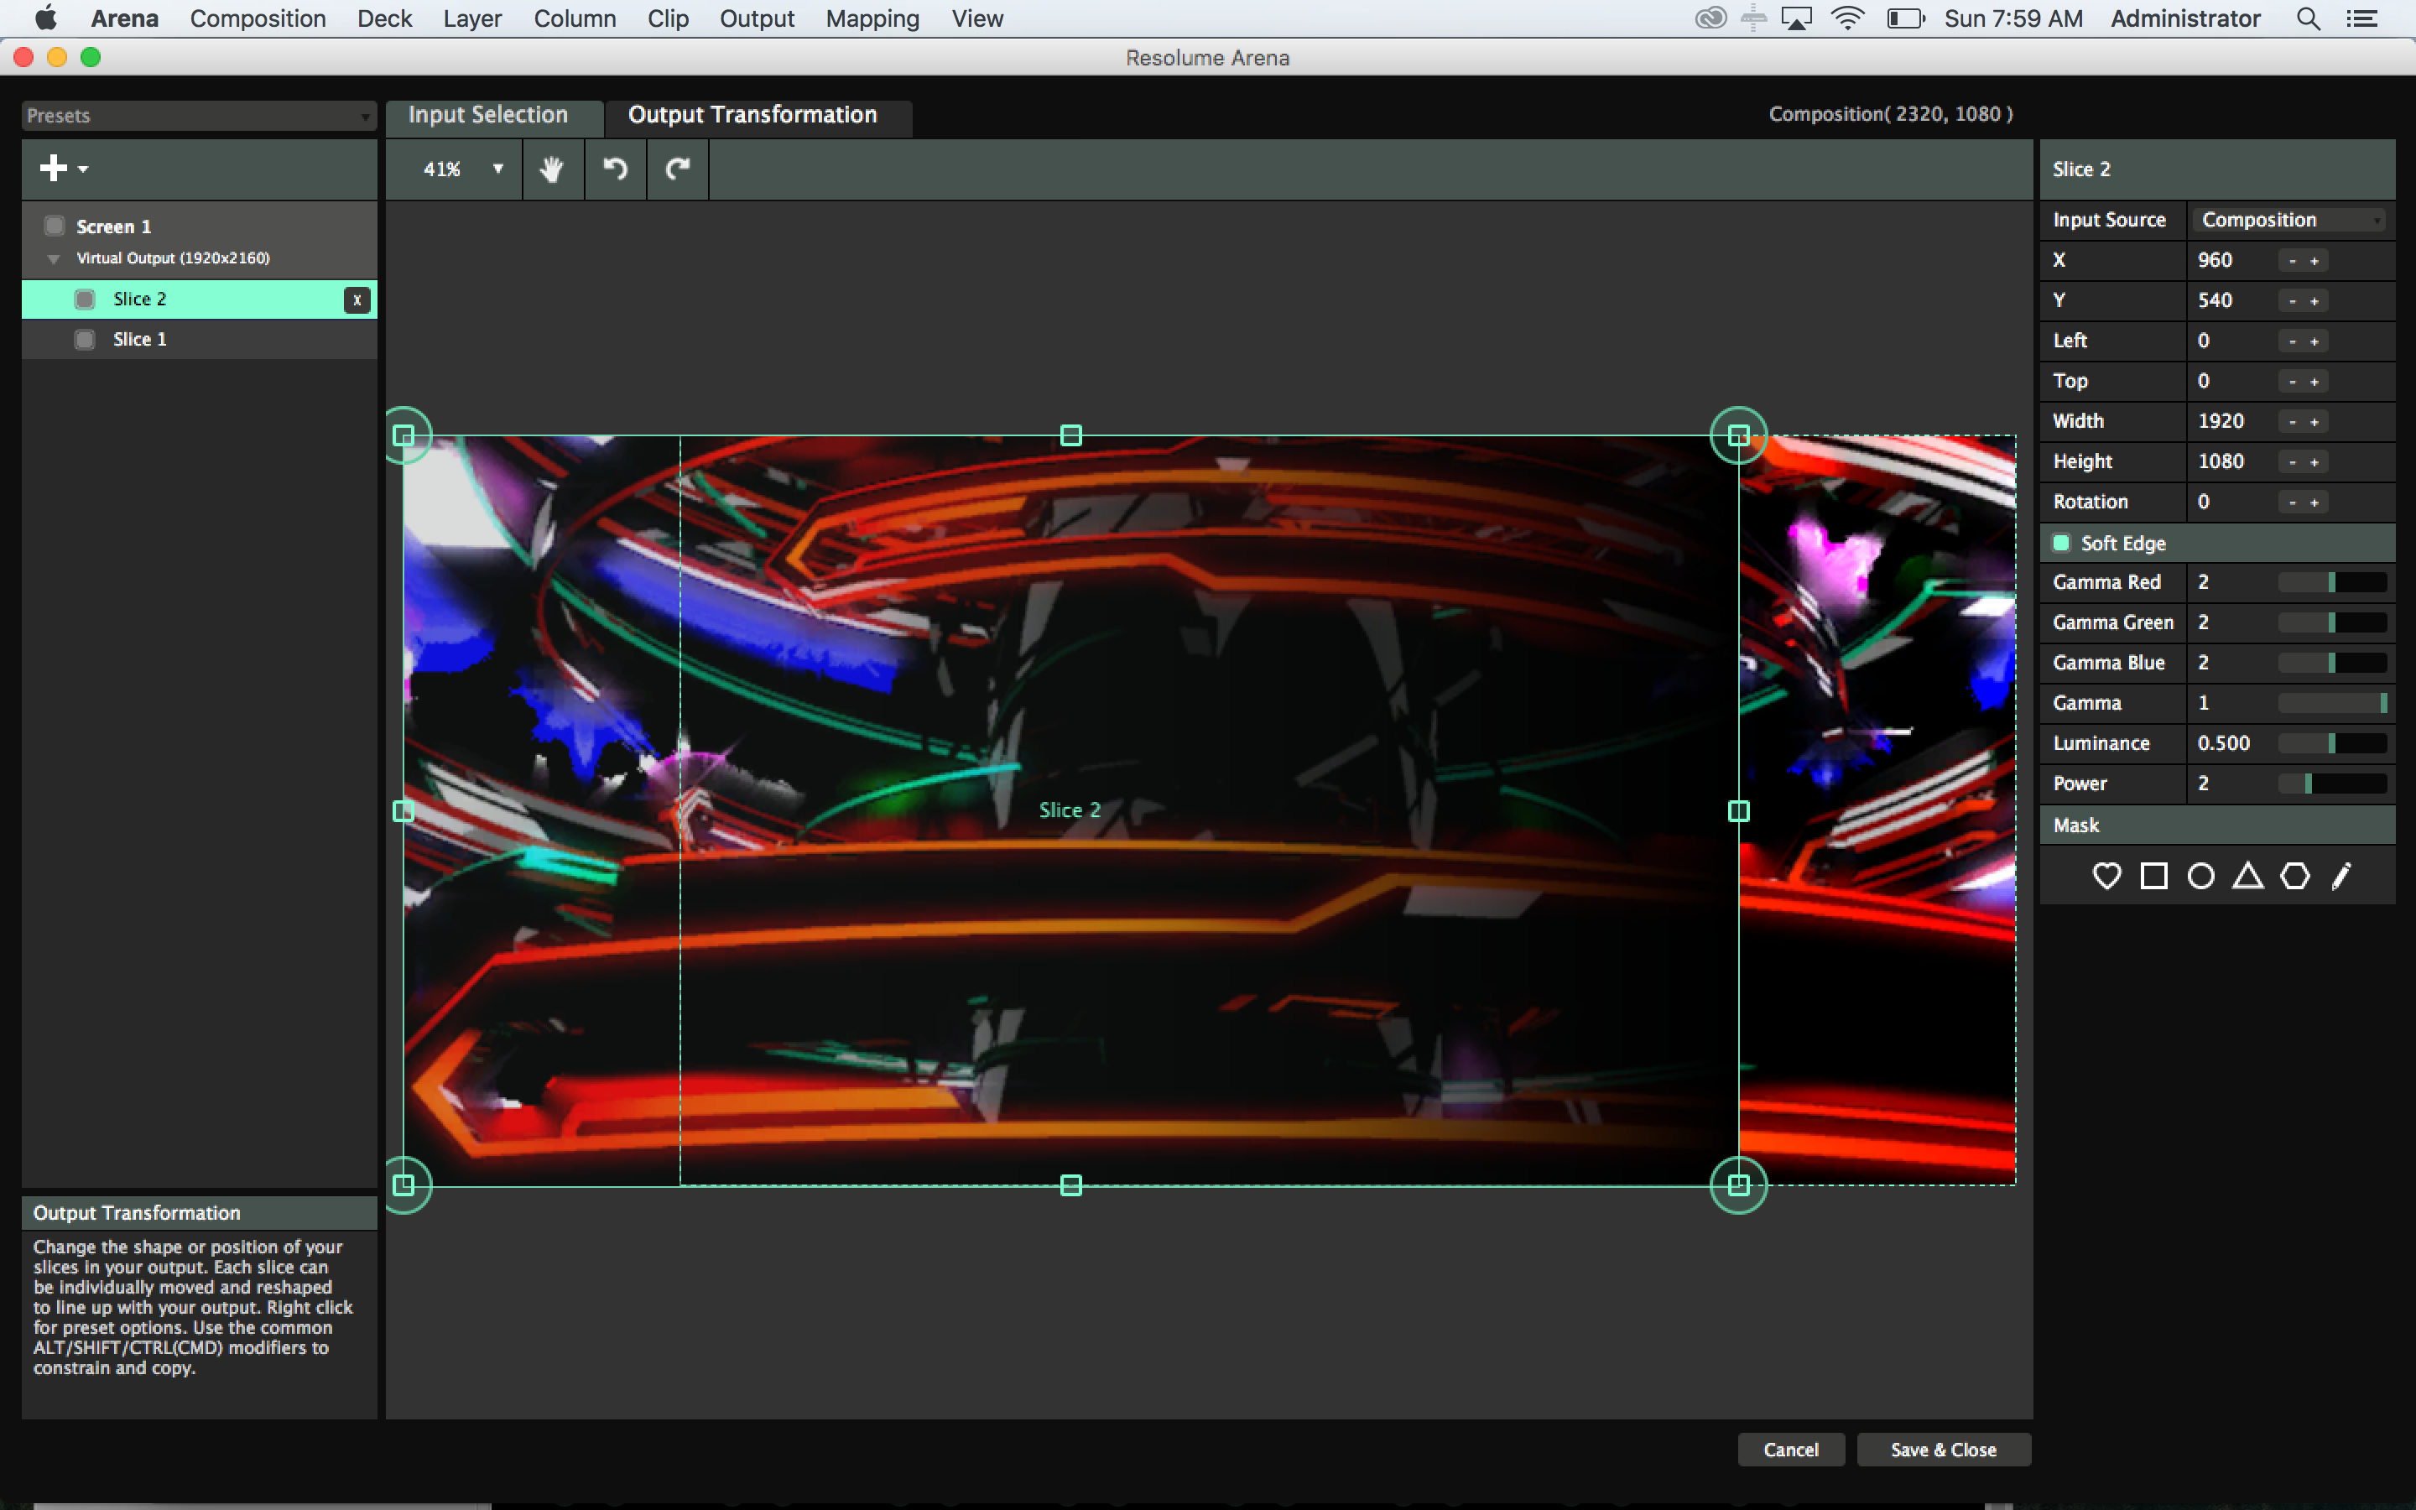Toggle the Slice 2 enable checkbox
The image size is (2416, 1510).
(85, 299)
